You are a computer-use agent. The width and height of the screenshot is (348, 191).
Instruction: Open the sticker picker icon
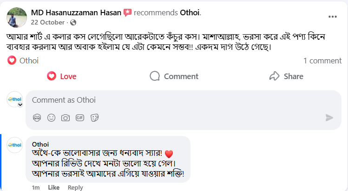94,117
